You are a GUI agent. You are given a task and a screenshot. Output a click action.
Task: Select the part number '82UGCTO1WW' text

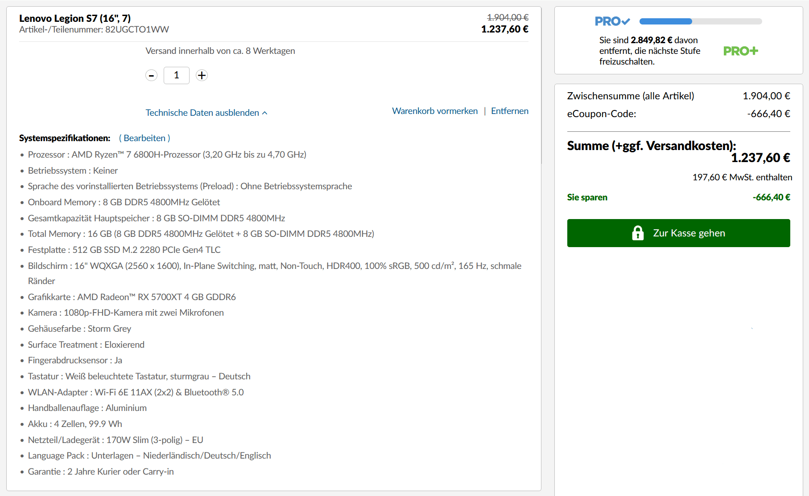(137, 29)
